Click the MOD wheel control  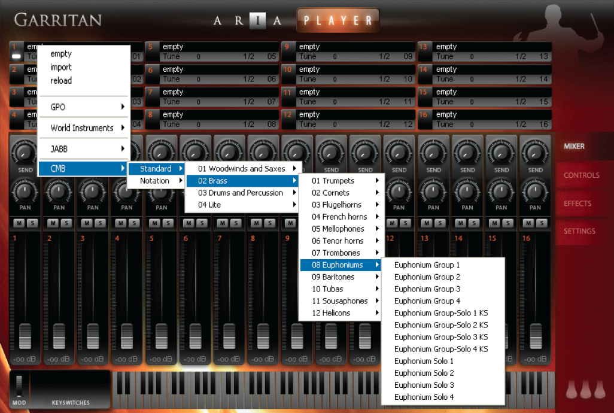coord(18,383)
